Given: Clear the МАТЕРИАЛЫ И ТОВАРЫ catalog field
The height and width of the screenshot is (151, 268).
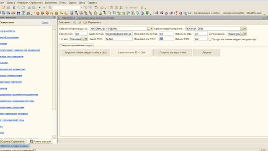Looking at the screenshot, I should coord(152,29).
